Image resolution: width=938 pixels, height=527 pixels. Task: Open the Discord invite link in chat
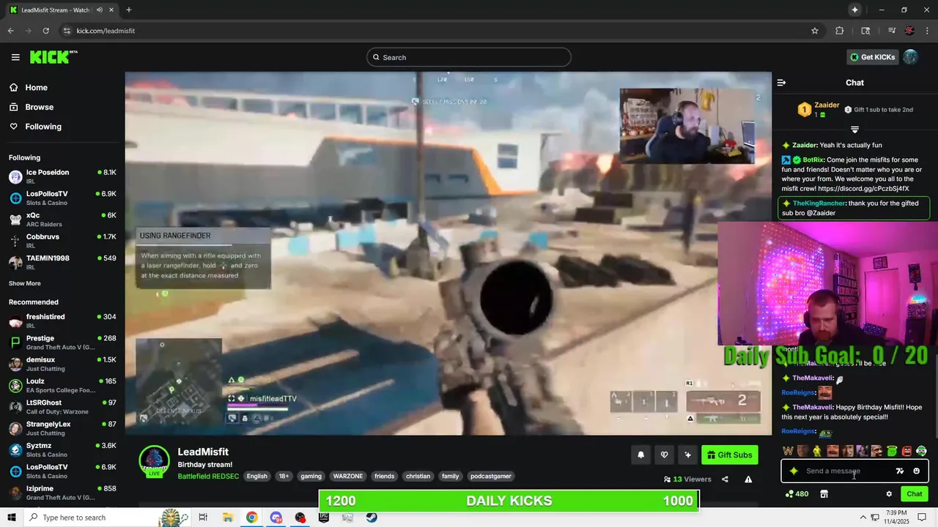point(863,189)
